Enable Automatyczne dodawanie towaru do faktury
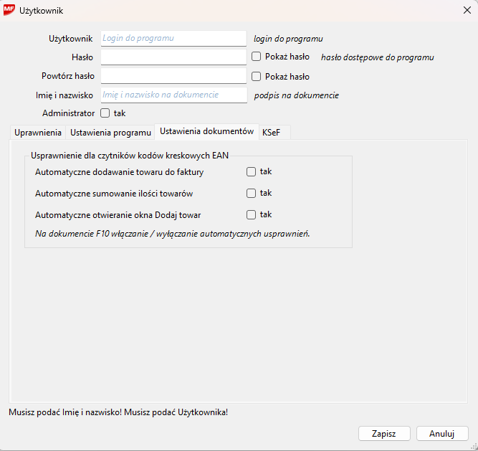The image size is (478, 451). point(251,172)
